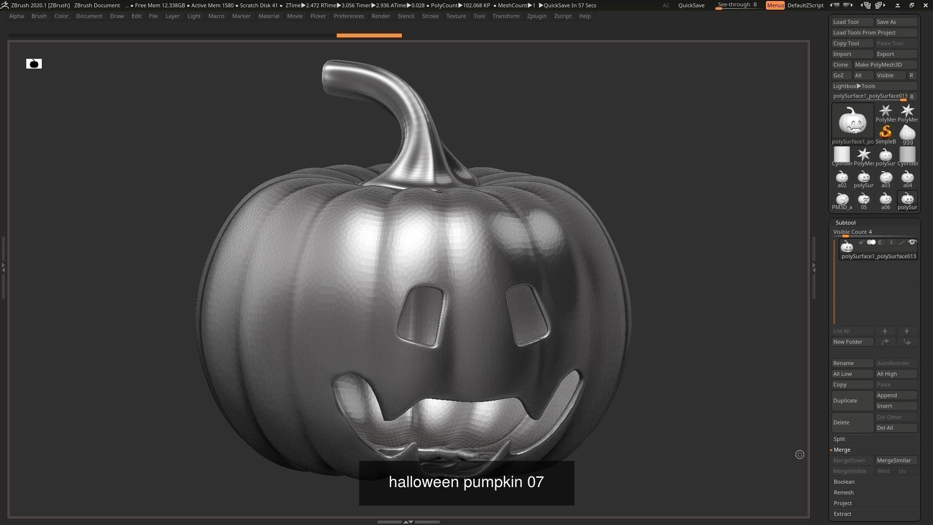Move subtool up with the up arrow
Screen dimensions: 933x525
(x=885, y=331)
